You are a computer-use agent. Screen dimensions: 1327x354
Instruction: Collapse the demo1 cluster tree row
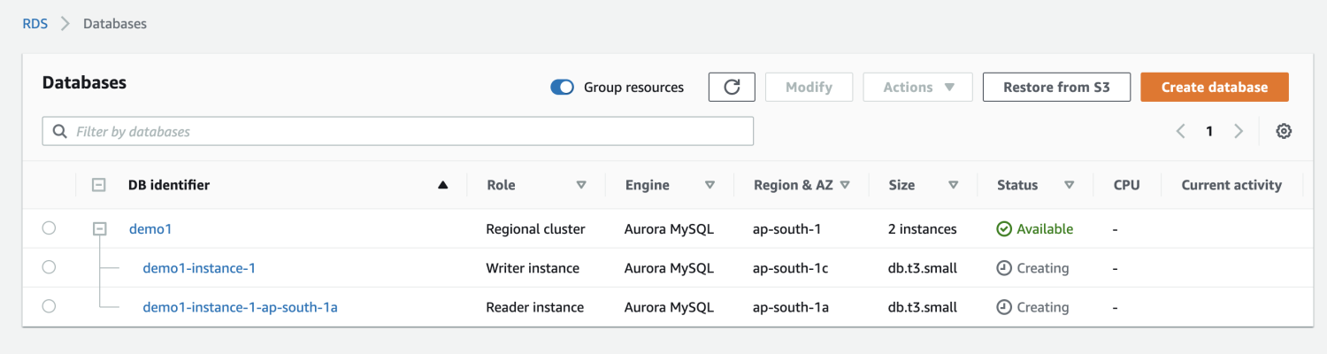100,228
